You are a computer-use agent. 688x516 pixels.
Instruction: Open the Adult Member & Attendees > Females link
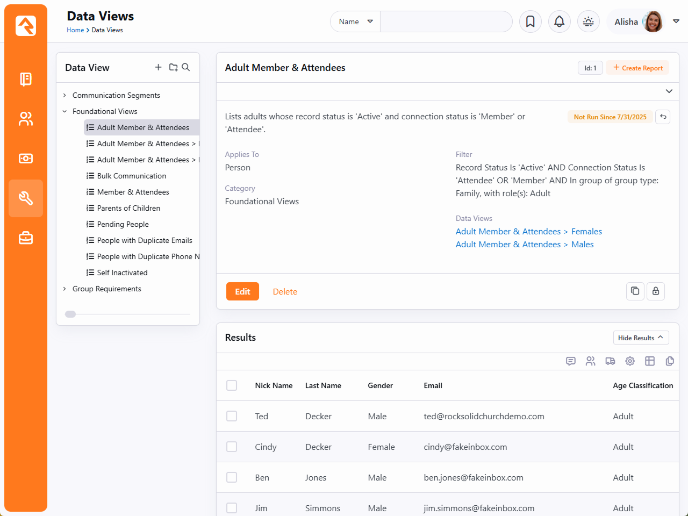click(528, 231)
